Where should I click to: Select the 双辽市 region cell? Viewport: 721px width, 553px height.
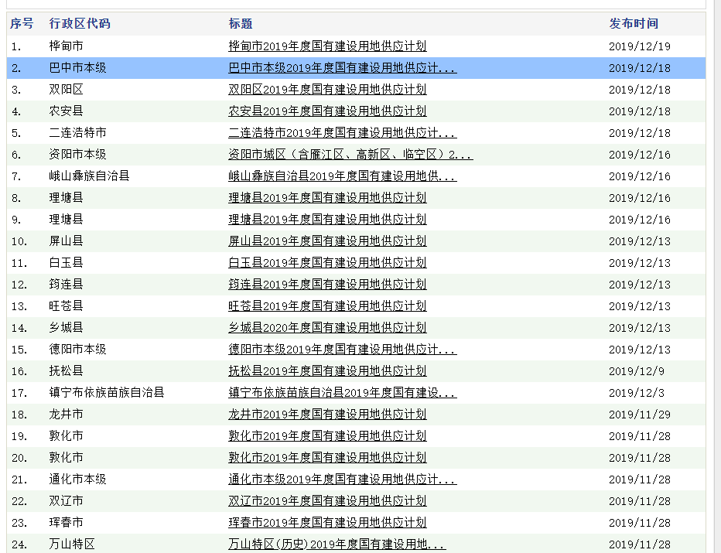67,501
